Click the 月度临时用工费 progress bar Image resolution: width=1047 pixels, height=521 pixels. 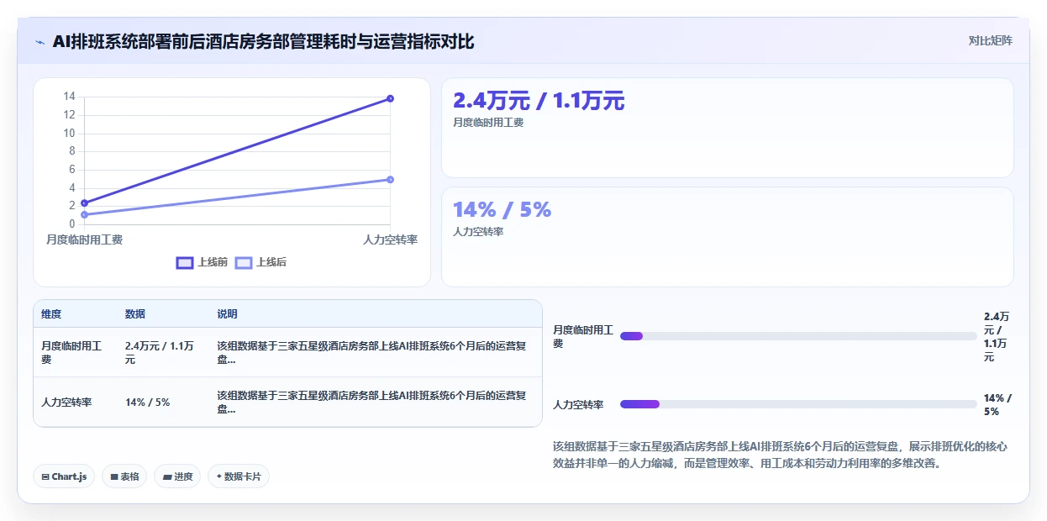798,336
